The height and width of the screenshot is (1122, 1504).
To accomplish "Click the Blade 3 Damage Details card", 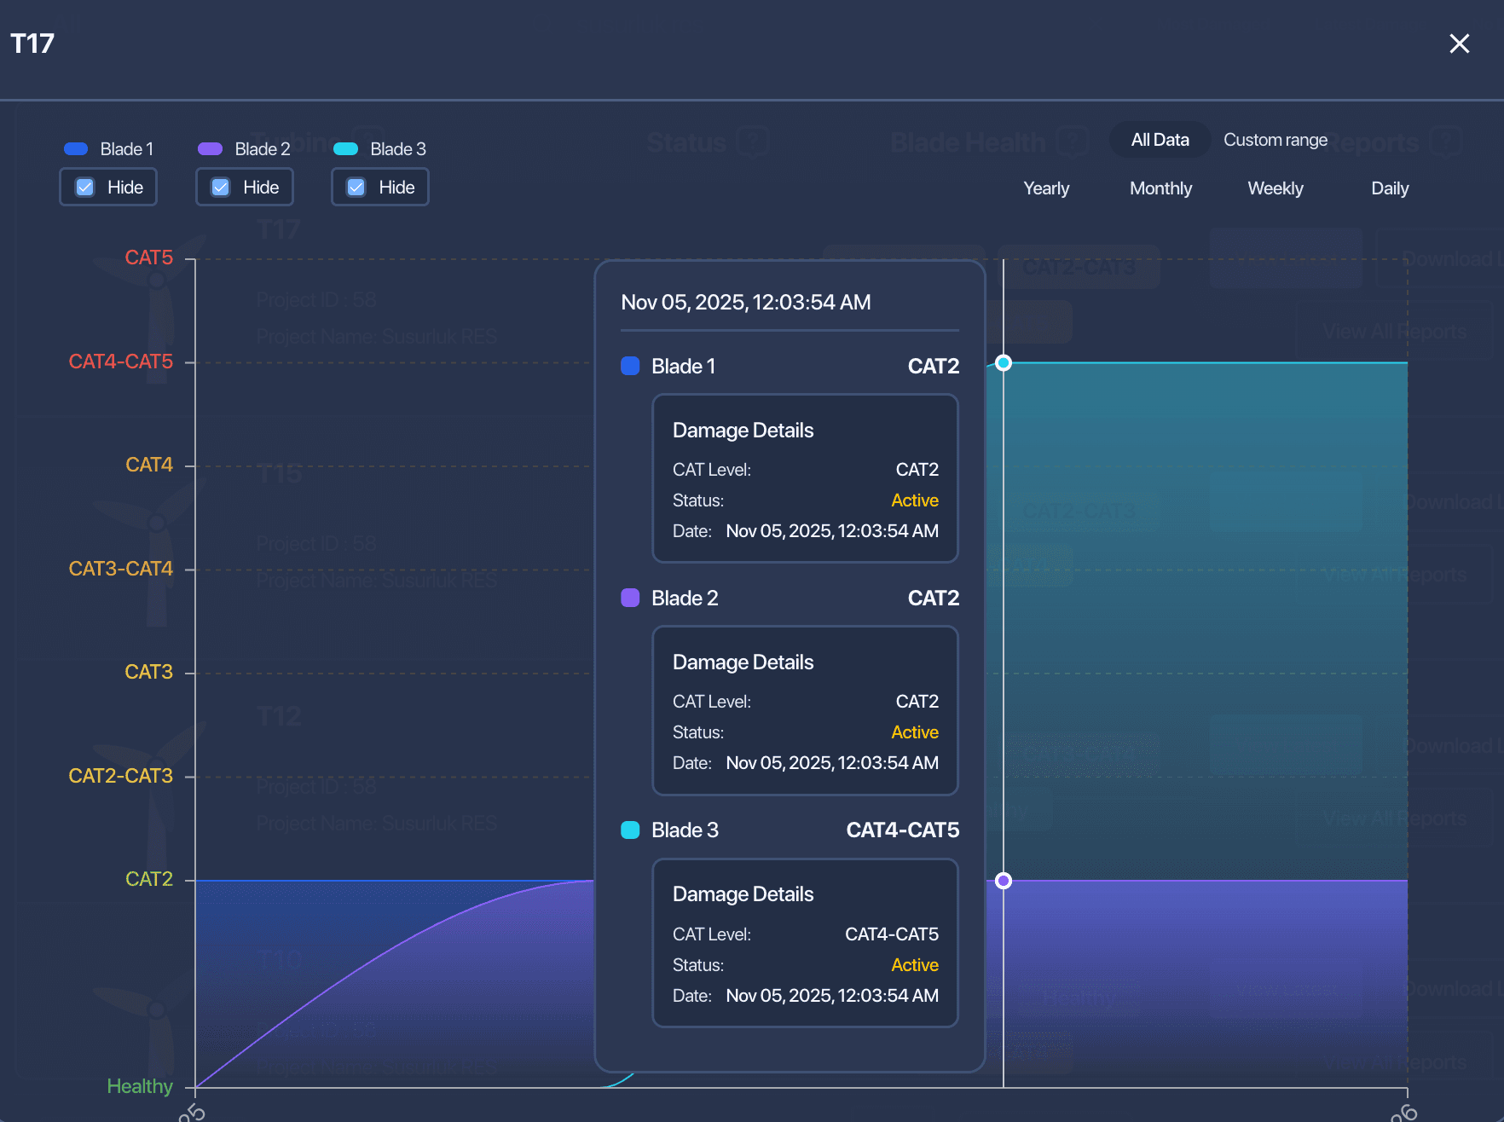I will click(805, 943).
